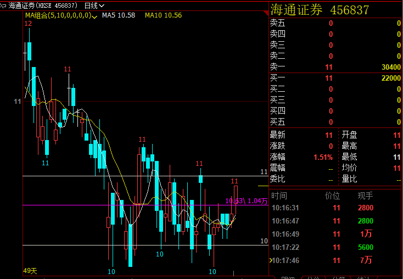
Task: Click the 卖一 volume 30400
Action: [390, 67]
